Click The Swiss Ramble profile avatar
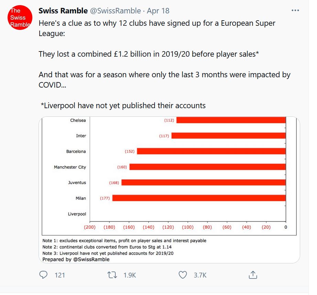Screen dimensions: 317x295 20,17
